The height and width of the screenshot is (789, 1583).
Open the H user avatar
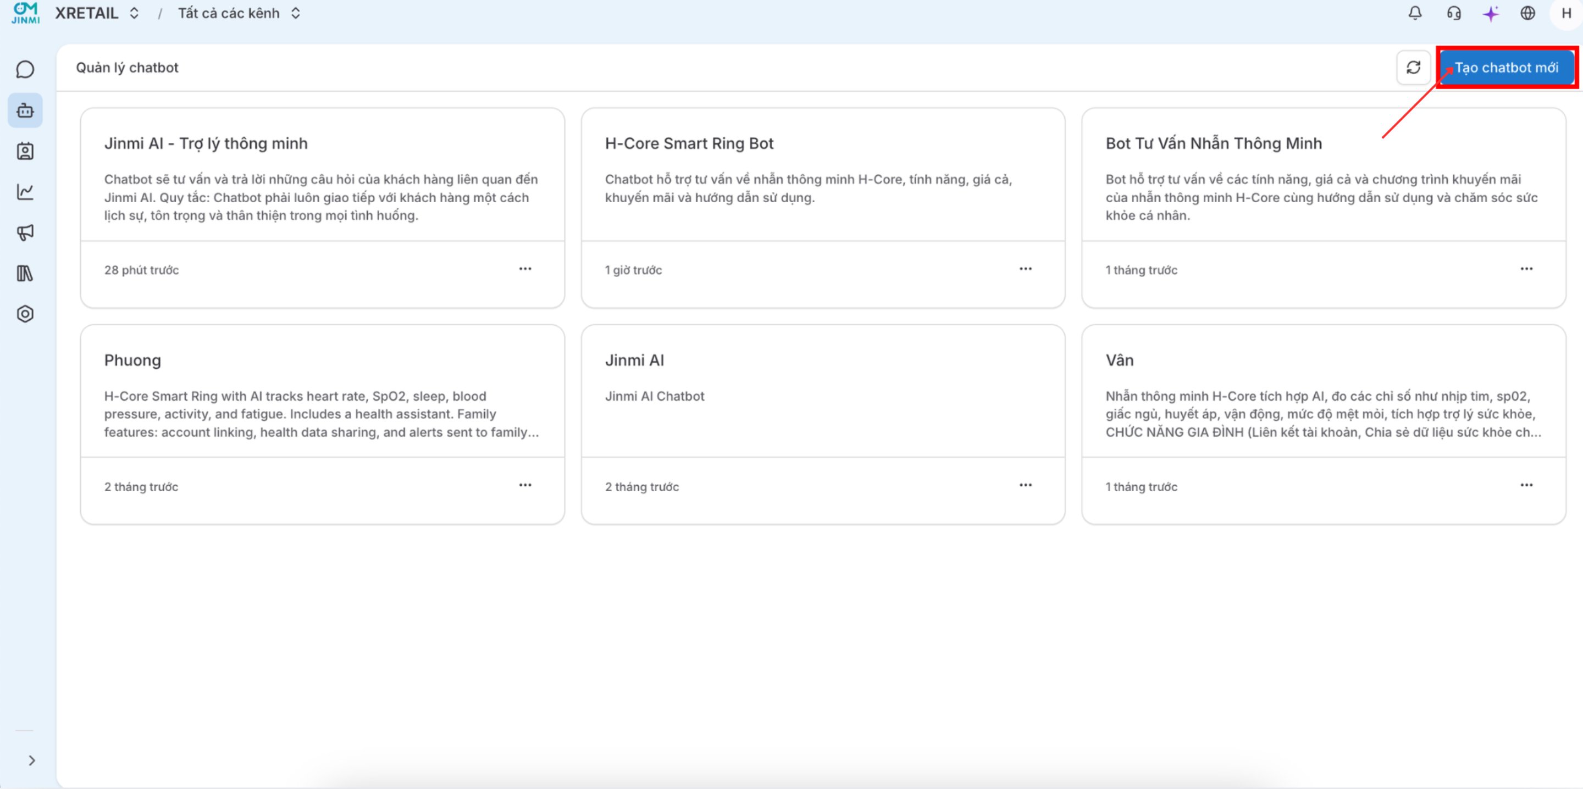pyautogui.click(x=1566, y=14)
